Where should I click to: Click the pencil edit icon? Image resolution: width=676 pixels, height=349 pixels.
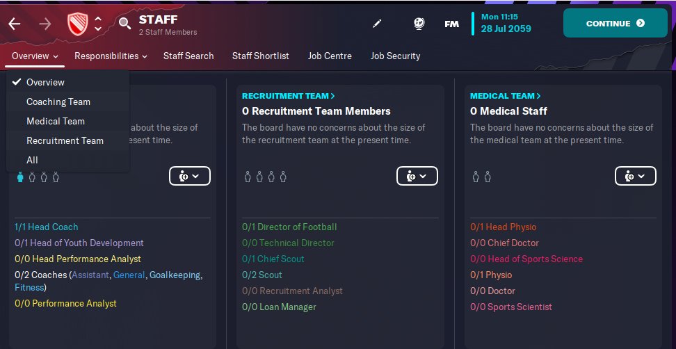point(377,24)
